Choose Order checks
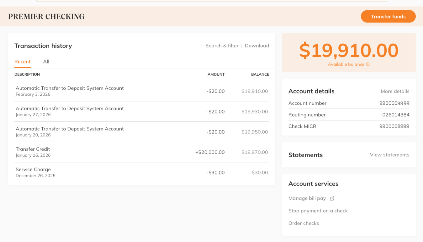The width and height of the screenshot is (423, 242). click(x=304, y=223)
